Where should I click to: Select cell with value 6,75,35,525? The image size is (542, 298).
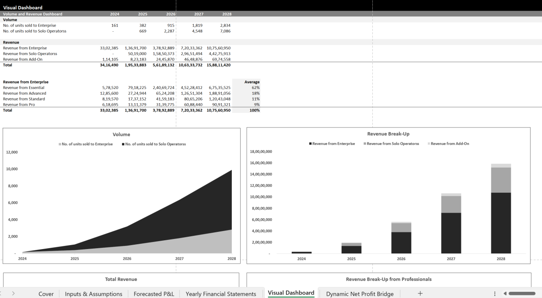pos(219,88)
